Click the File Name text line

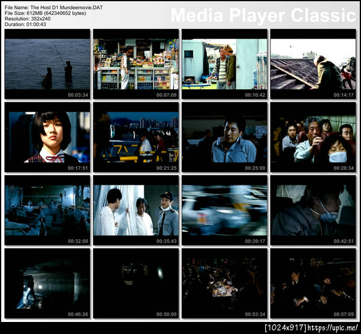click(x=54, y=8)
